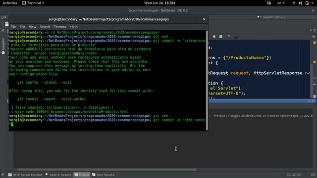Image resolution: width=317 pixels, height=178 pixels.
Task: Select the Output tab
Action: coord(82,175)
